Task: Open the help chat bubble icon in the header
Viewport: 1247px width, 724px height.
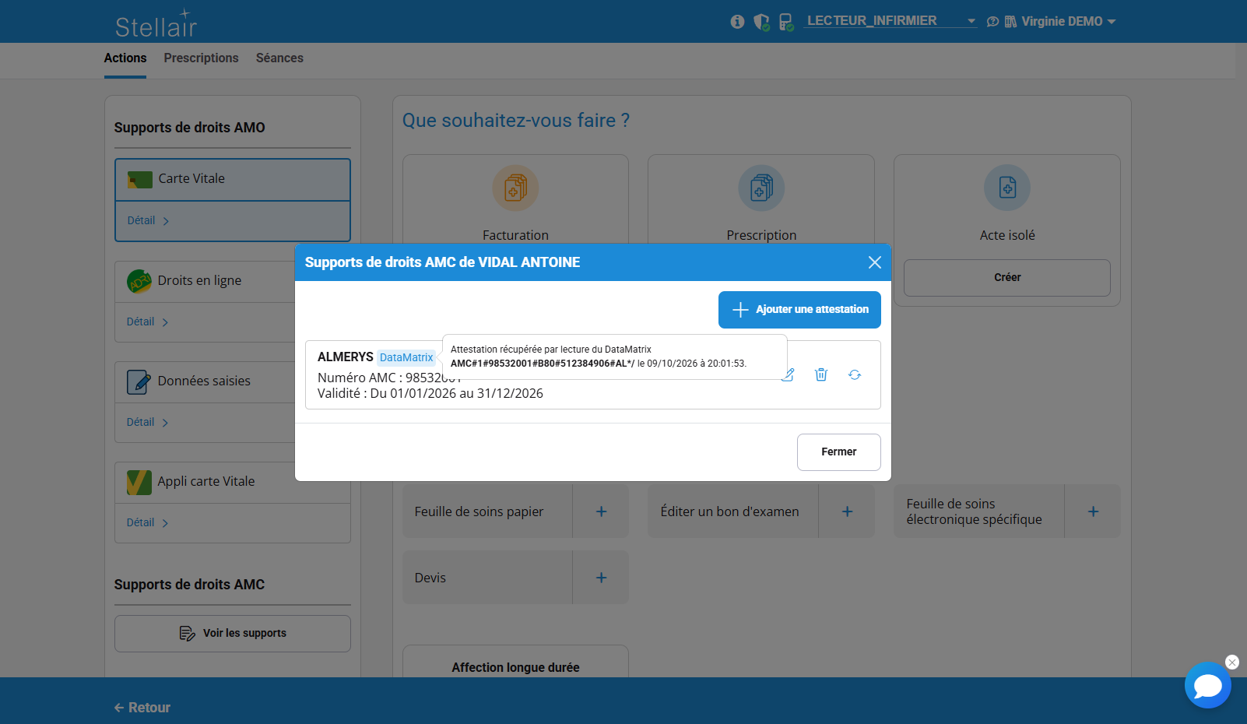Action: click(x=992, y=22)
